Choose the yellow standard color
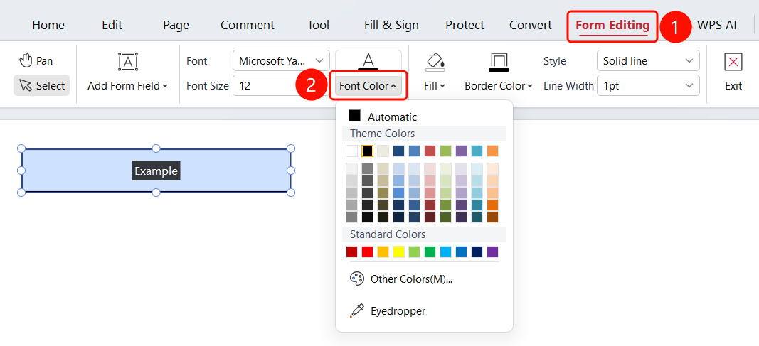759x346 pixels. [x=399, y=252]
